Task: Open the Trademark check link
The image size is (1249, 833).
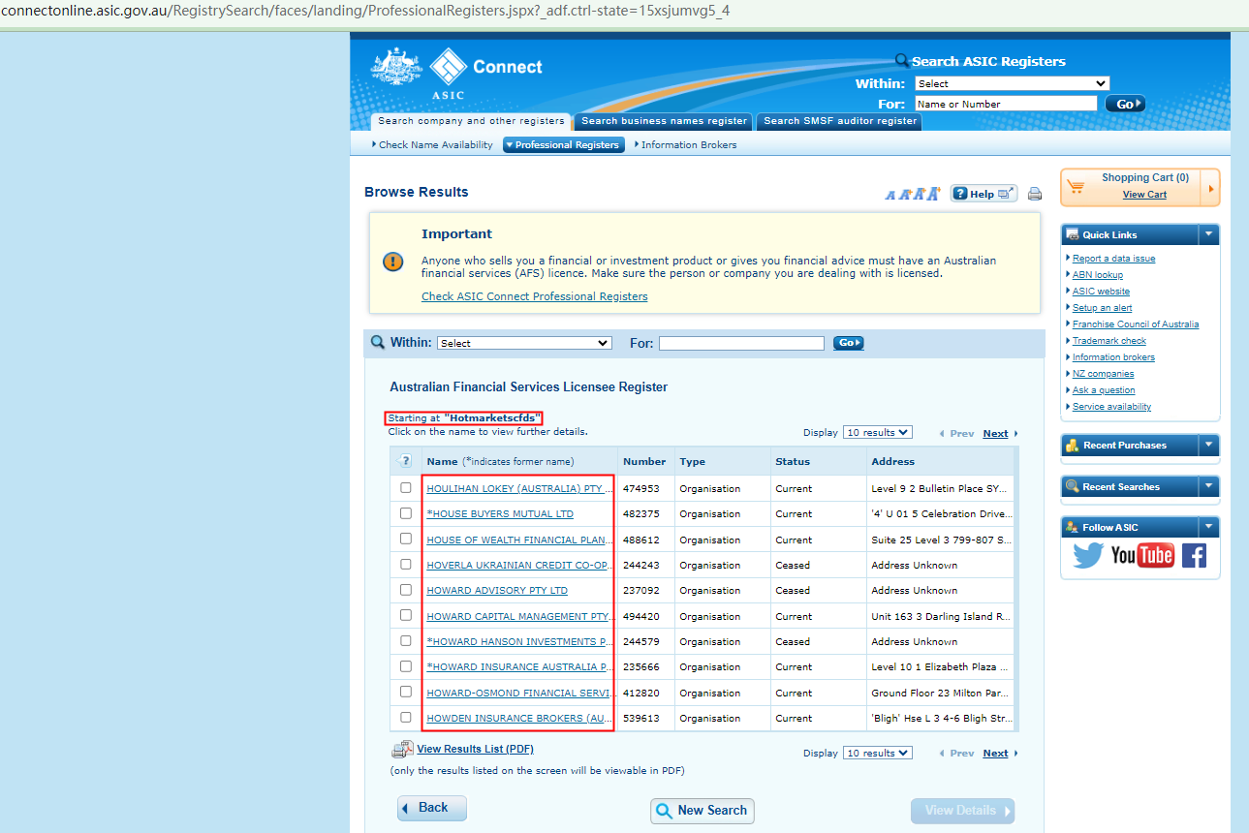Action: point(1109,341)
